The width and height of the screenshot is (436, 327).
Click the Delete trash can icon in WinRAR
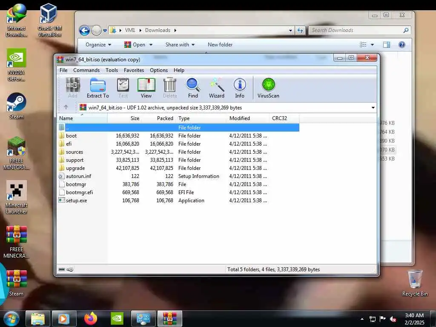(169, 88)
